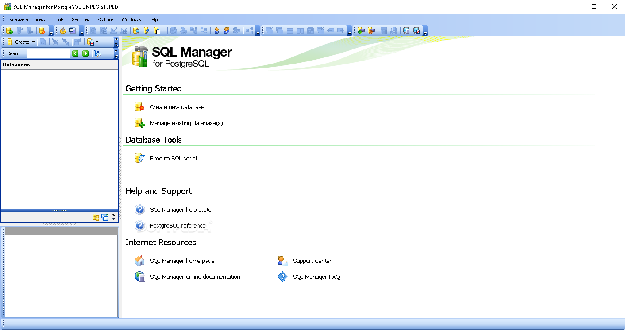Image resolution: width=625 pixels, height=330 pixels.
Task: Open the Create dropdown in DB explorer
Action: point(33,42)
